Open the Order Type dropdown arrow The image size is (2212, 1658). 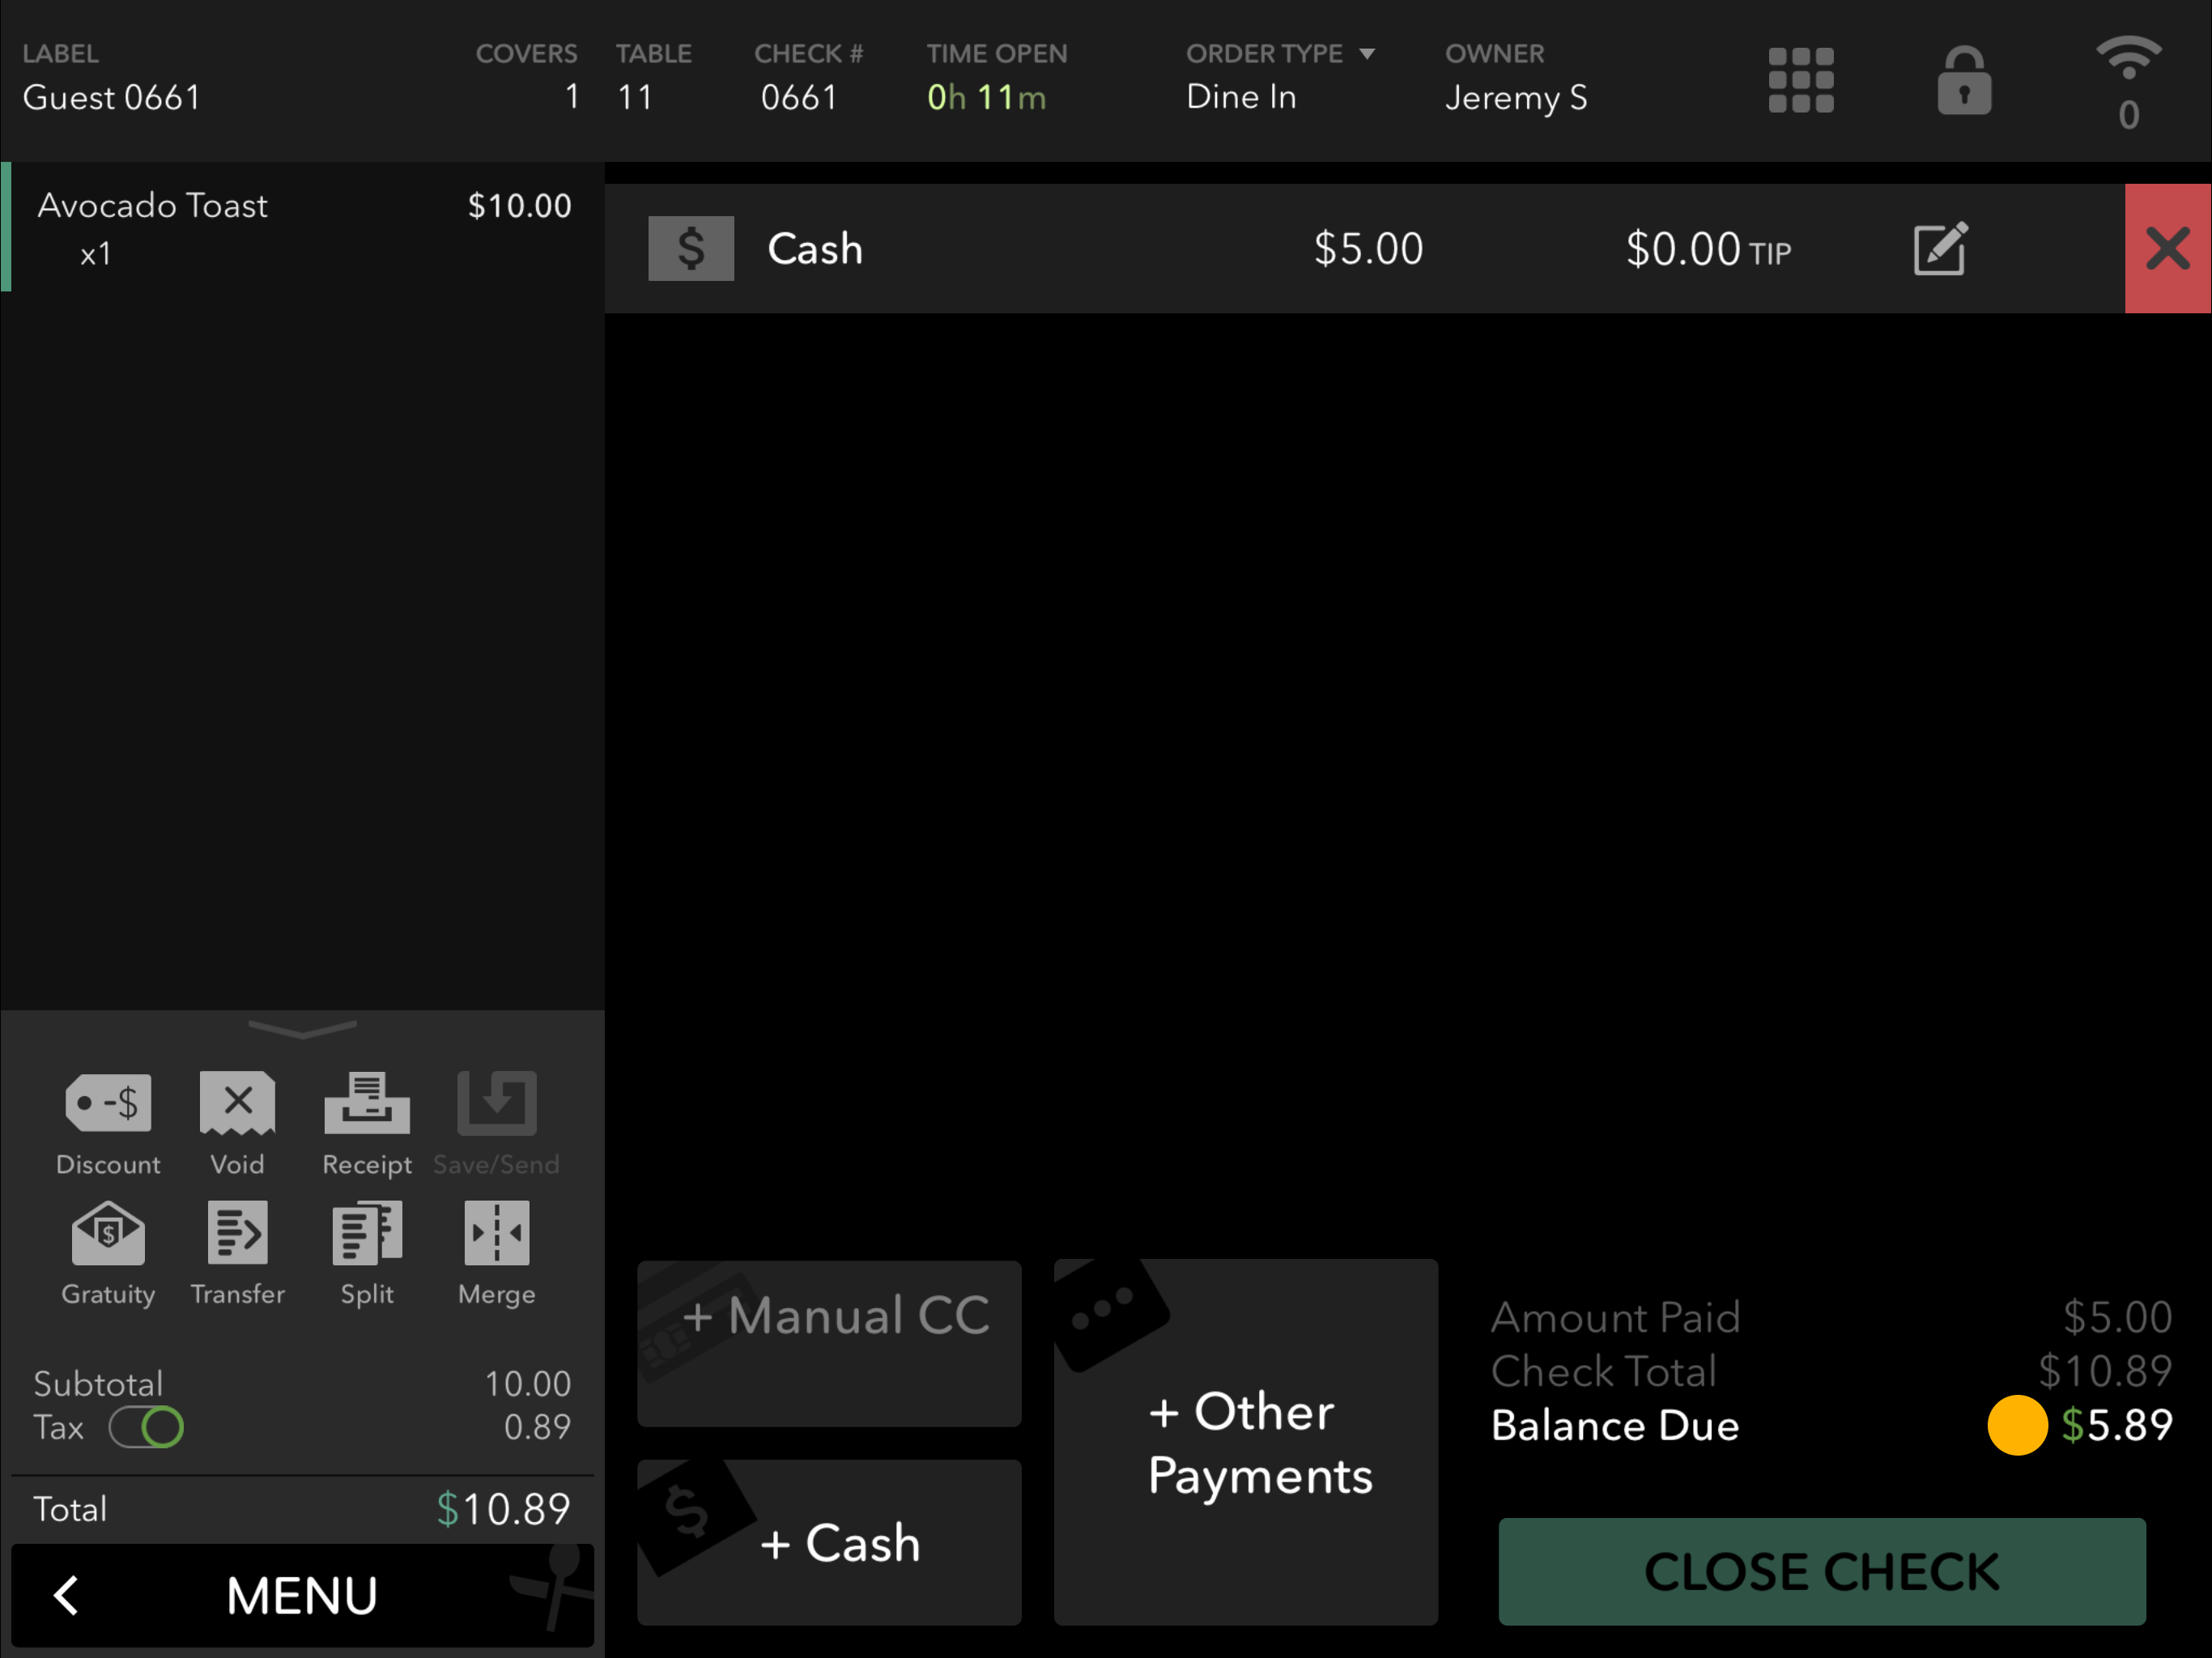pos(1367,54)
